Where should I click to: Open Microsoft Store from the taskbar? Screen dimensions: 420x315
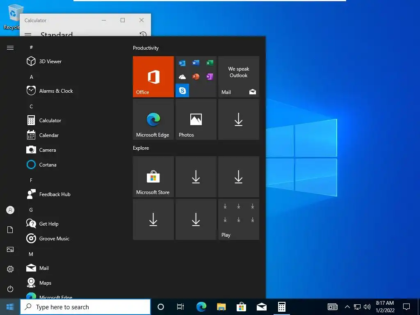pyautogui.click(x=241, y=307)
